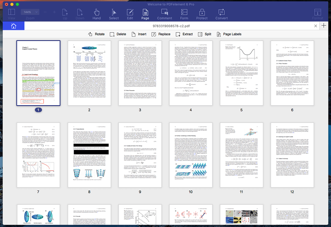Select page 1 thumbnail
This screenshot has width=331, height=227.
click(x=38, y=73)
